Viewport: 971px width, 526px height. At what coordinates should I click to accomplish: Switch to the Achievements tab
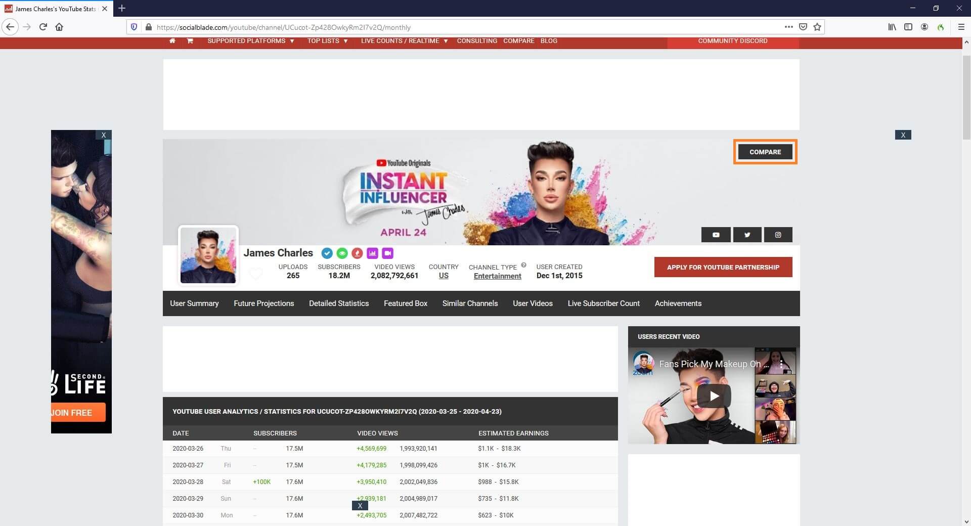click(x=678, y=303)
